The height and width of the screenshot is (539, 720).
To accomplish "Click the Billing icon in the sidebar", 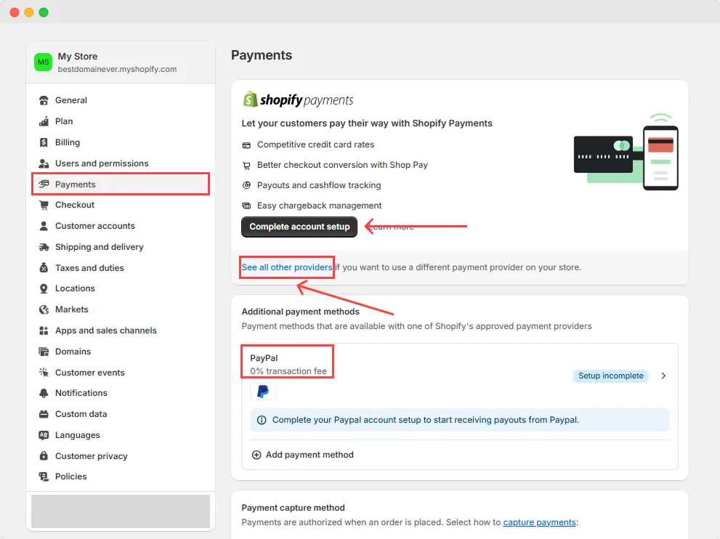I will pyautogui.click(x=44, y=142).
